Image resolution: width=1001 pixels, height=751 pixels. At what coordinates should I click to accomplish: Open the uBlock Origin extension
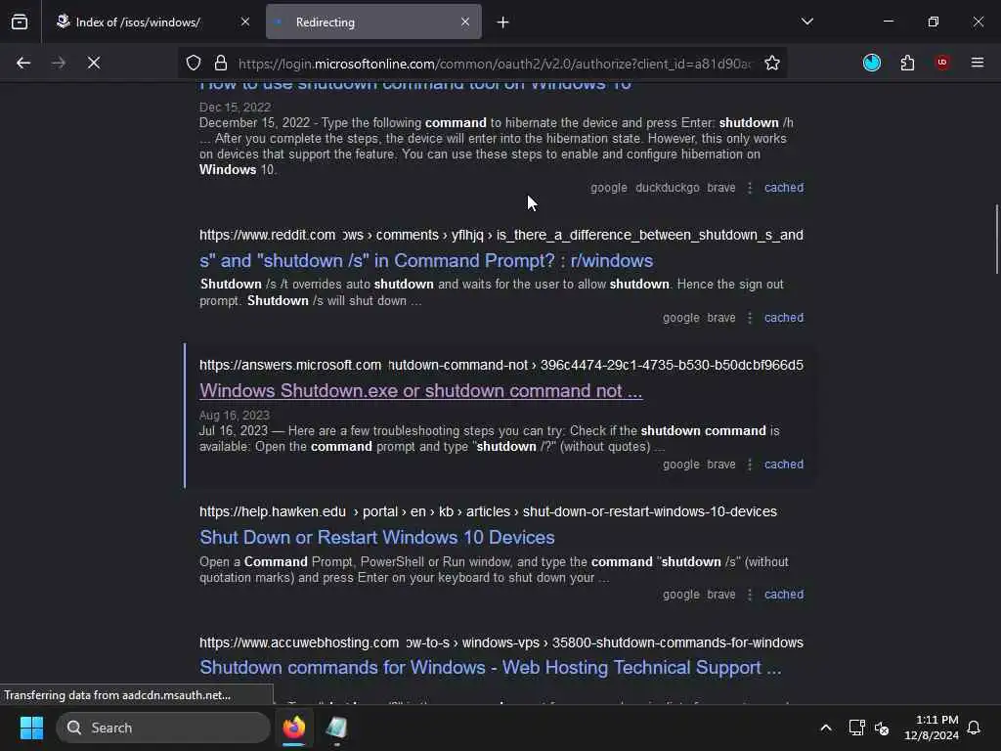942,63
